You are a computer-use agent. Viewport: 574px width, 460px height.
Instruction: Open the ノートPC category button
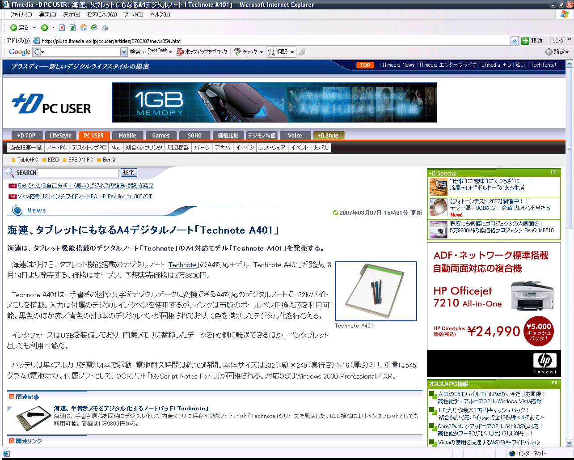(x=57, y=148)
